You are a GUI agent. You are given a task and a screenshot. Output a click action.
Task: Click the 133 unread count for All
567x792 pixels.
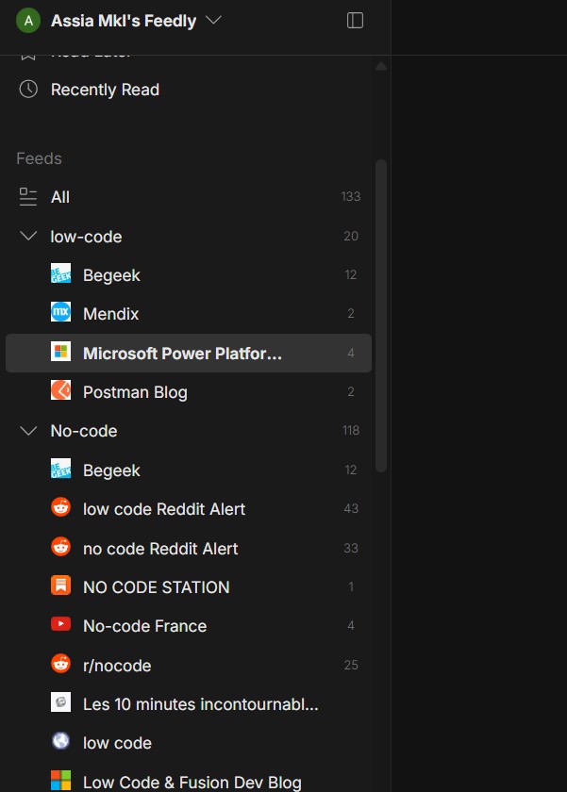(351, 196)
